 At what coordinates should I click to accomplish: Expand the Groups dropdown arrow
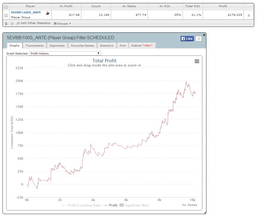pos(70,24)
